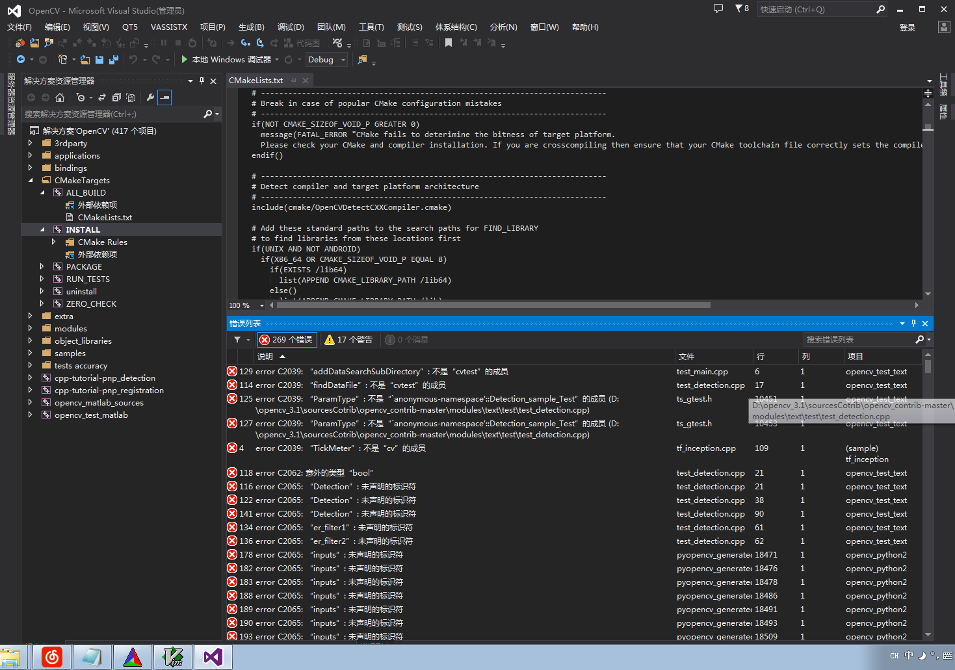Toggle auto-hide pin on Error List panel
The width and height of the screenshot is (955, 670).
(913, 323)
